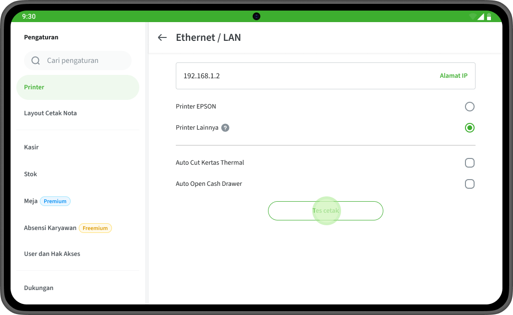The image size is (513, 315).
Task: Open help icon beside Printer Lainnya
Action: tap(225, 128)
